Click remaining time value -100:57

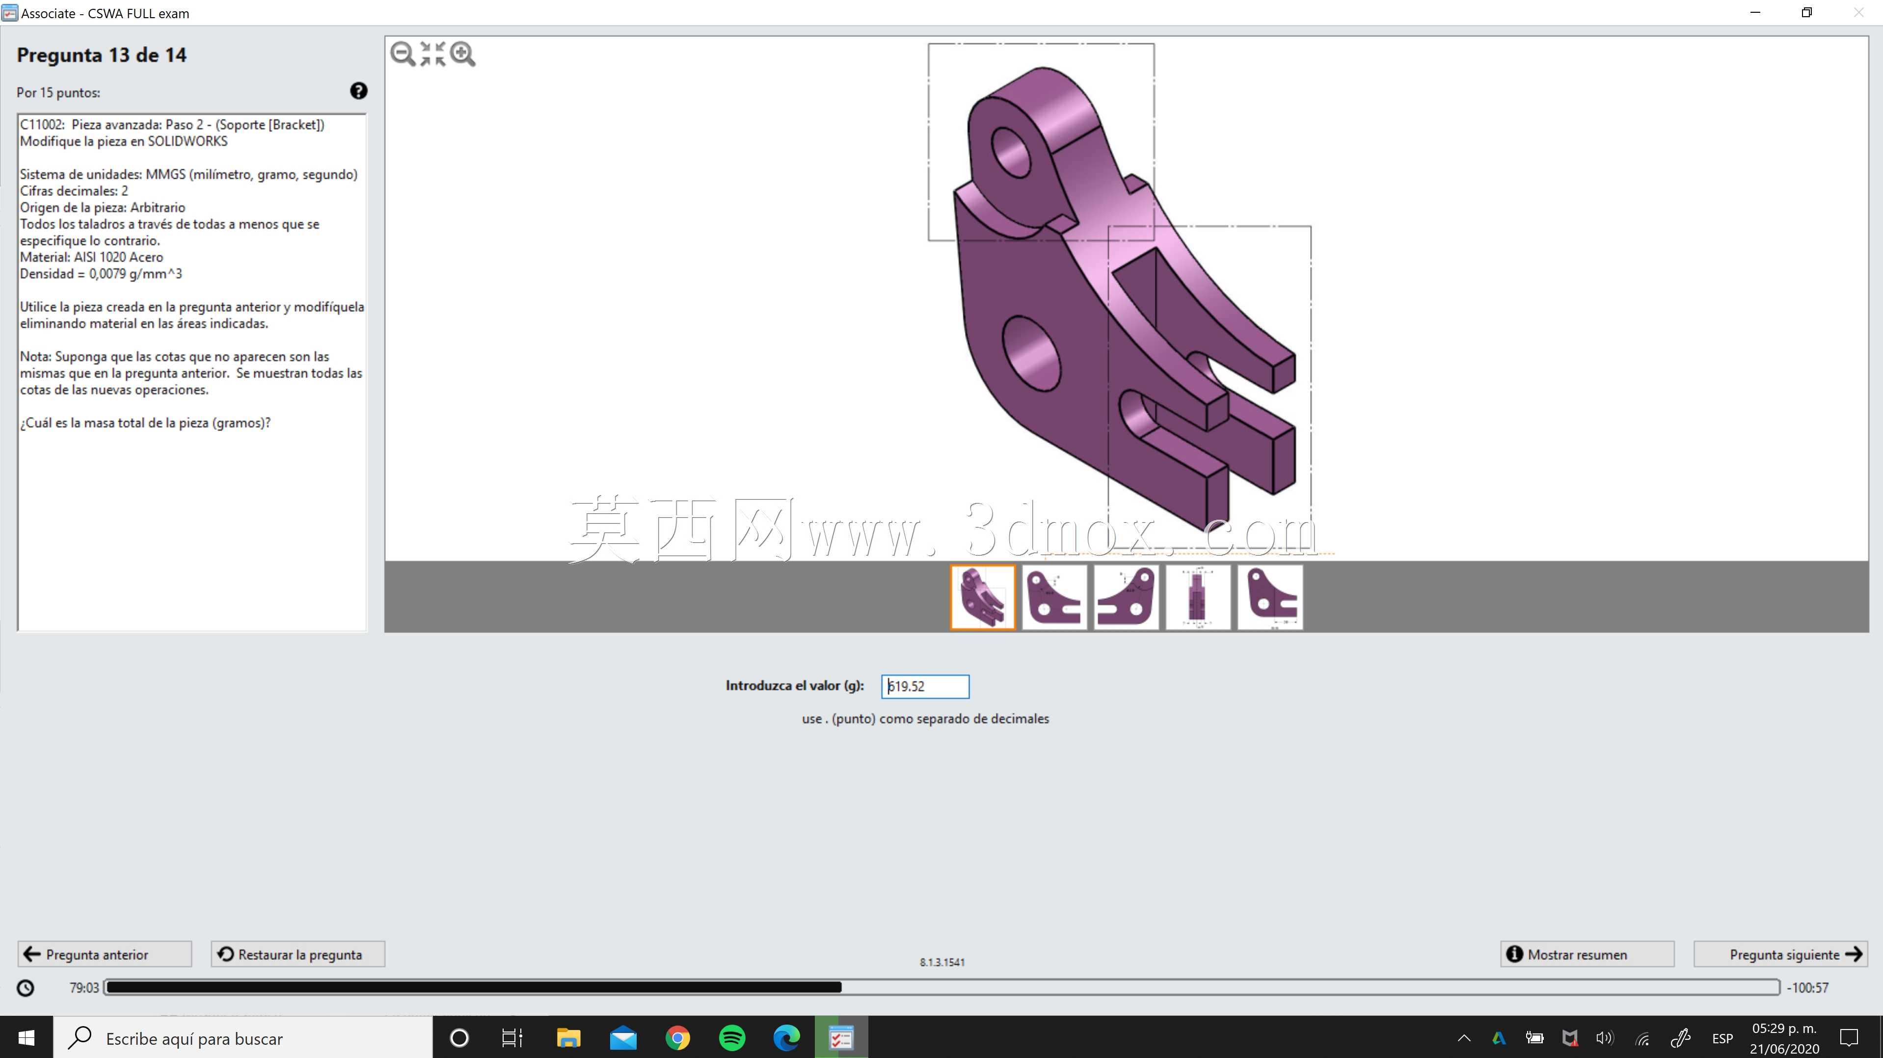[x=1808, y=988]
